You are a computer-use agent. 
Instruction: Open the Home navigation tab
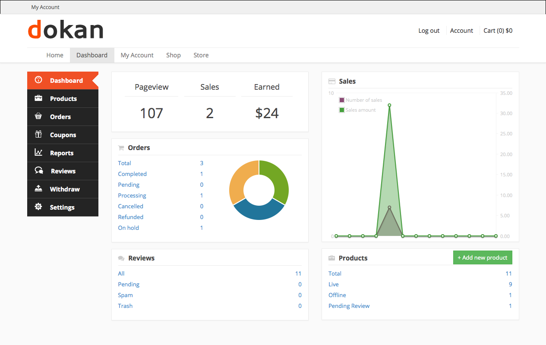tap(55, 55)
